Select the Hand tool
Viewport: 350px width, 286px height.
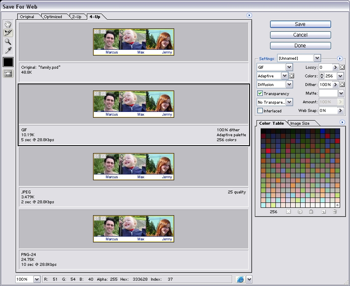8,24
